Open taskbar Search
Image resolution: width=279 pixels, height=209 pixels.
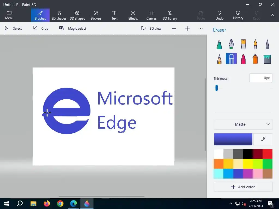click(x=20, y=204)
